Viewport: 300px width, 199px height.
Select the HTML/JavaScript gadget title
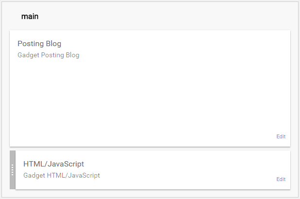pos(53,164)
